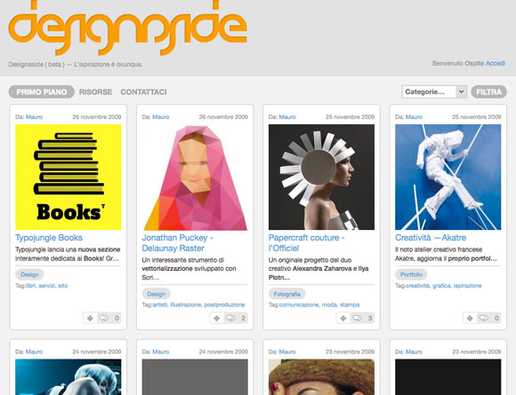
Task: Click the blue-haired figure thumbnail in second row
Action: [x=69, y=377]
